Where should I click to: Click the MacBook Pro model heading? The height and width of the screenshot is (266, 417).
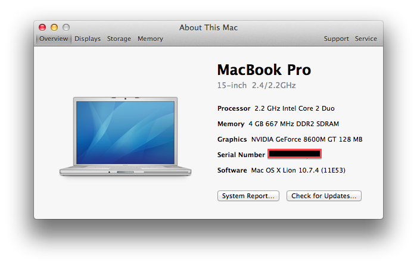tap(264, 70)
